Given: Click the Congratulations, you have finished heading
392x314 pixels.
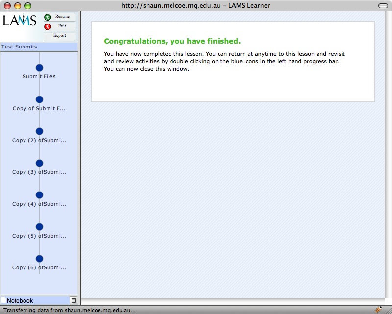Looking at the screenshot, I should (172, 41).
